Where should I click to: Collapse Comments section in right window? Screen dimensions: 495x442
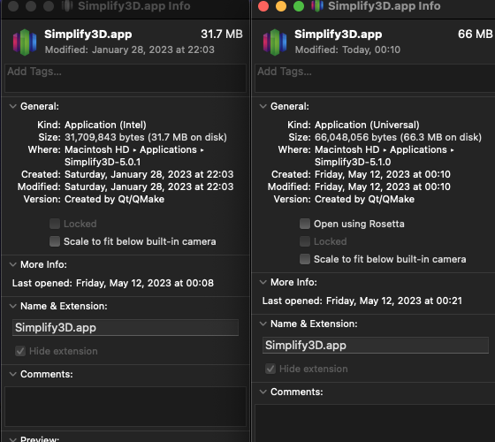(x=263, y=392)
